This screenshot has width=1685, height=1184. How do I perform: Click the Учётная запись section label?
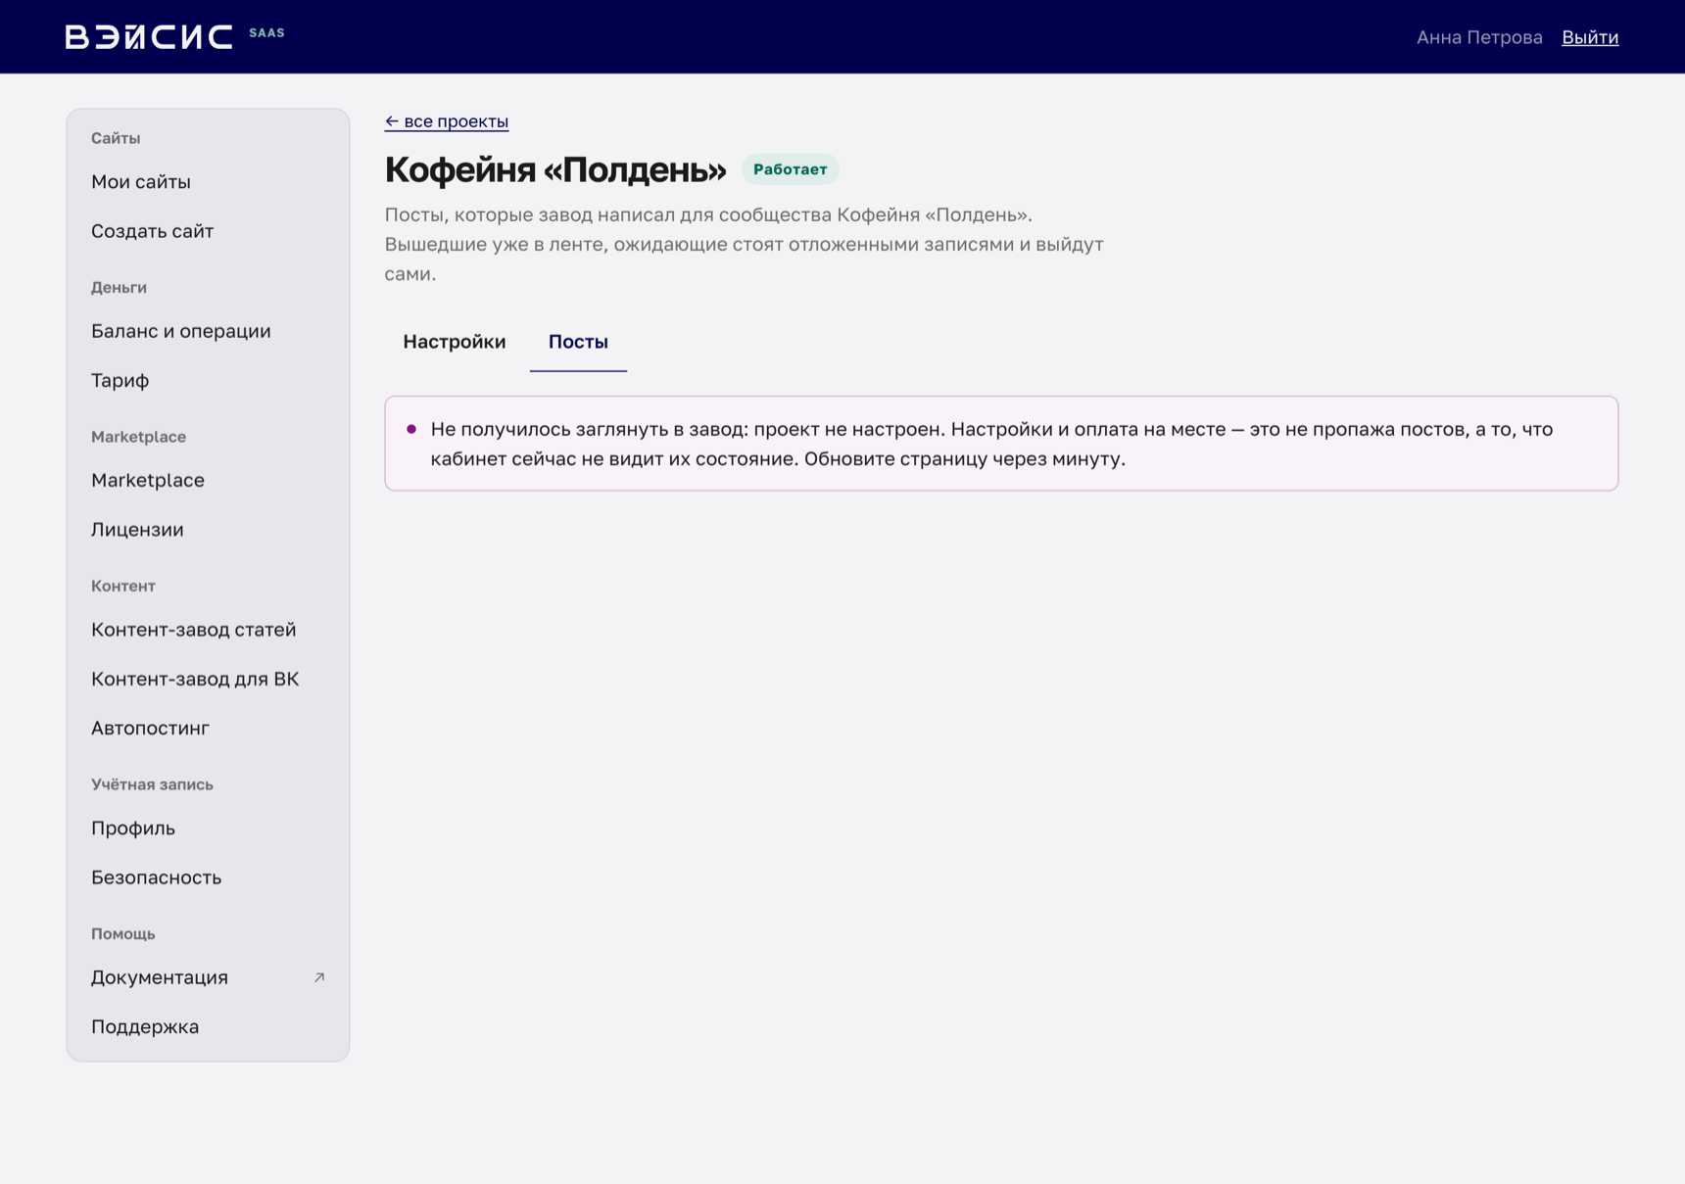[x=152, y=784]
